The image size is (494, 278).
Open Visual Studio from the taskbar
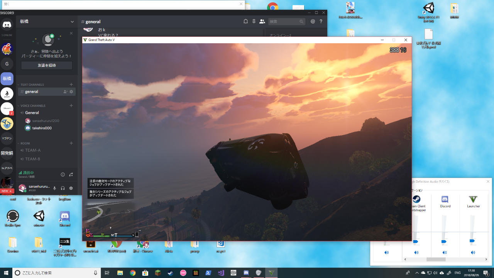[x=221, y=273]
